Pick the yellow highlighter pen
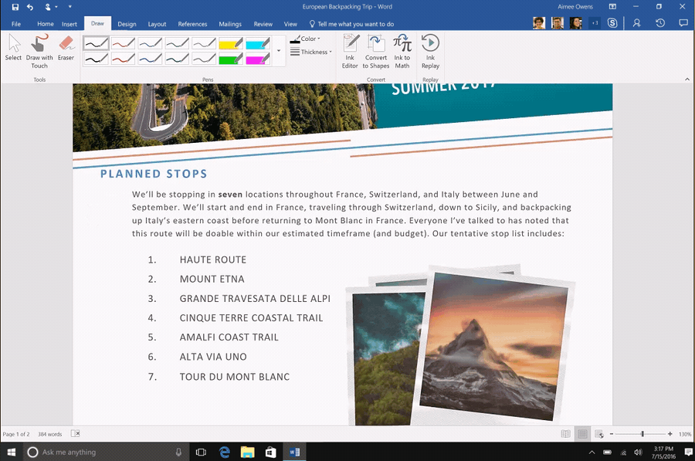695x461 pixels. pyautogui.click(x=231, y=44)
